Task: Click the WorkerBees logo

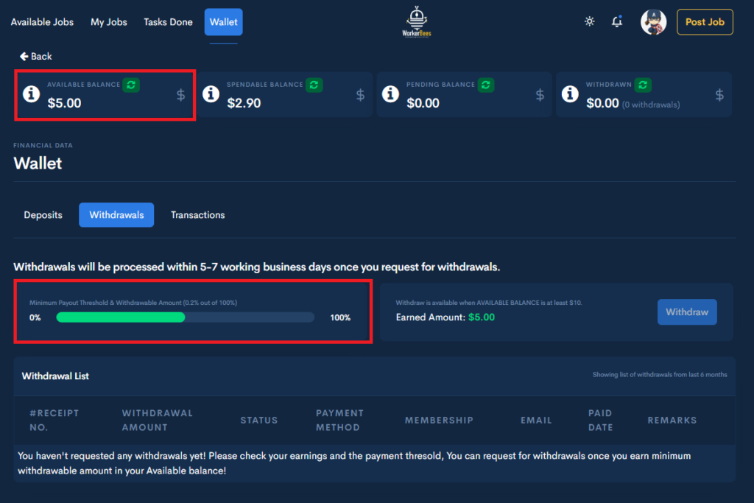Action: pos(417,21)
